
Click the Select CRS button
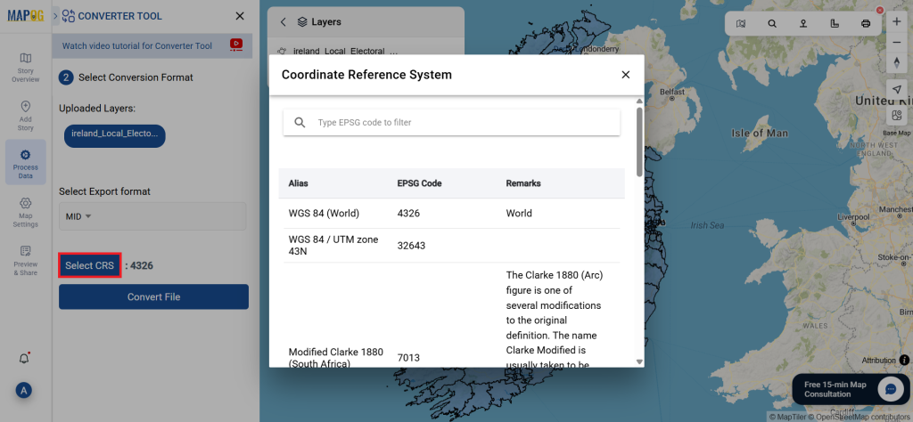90,265
